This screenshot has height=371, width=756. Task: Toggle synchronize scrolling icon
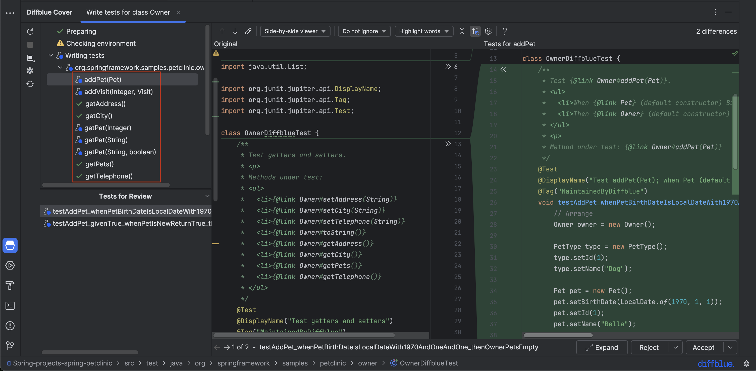[x=475, y=31]
